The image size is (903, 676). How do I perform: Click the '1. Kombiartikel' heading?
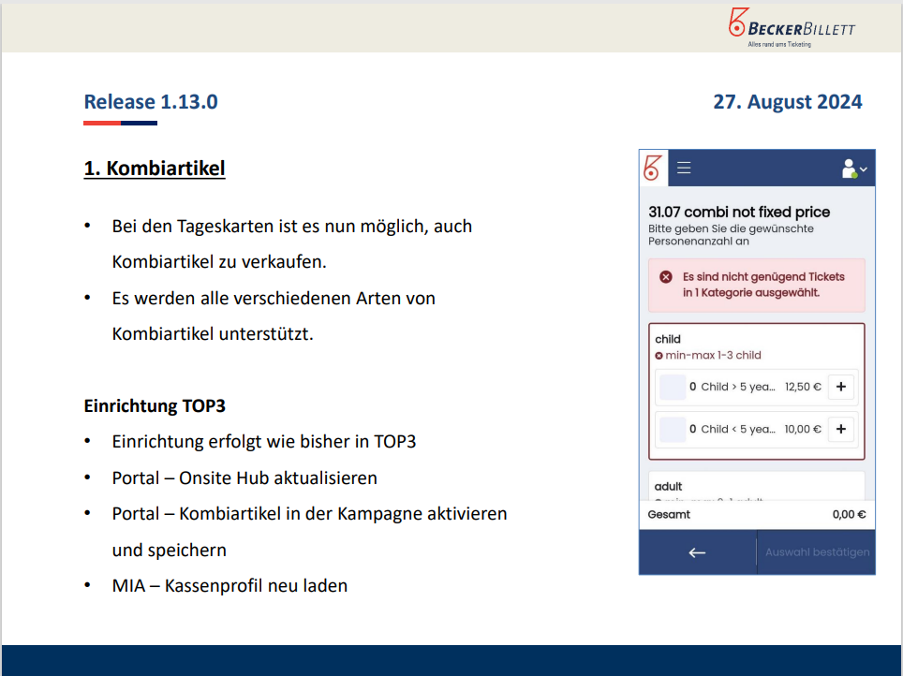[155, 169]
